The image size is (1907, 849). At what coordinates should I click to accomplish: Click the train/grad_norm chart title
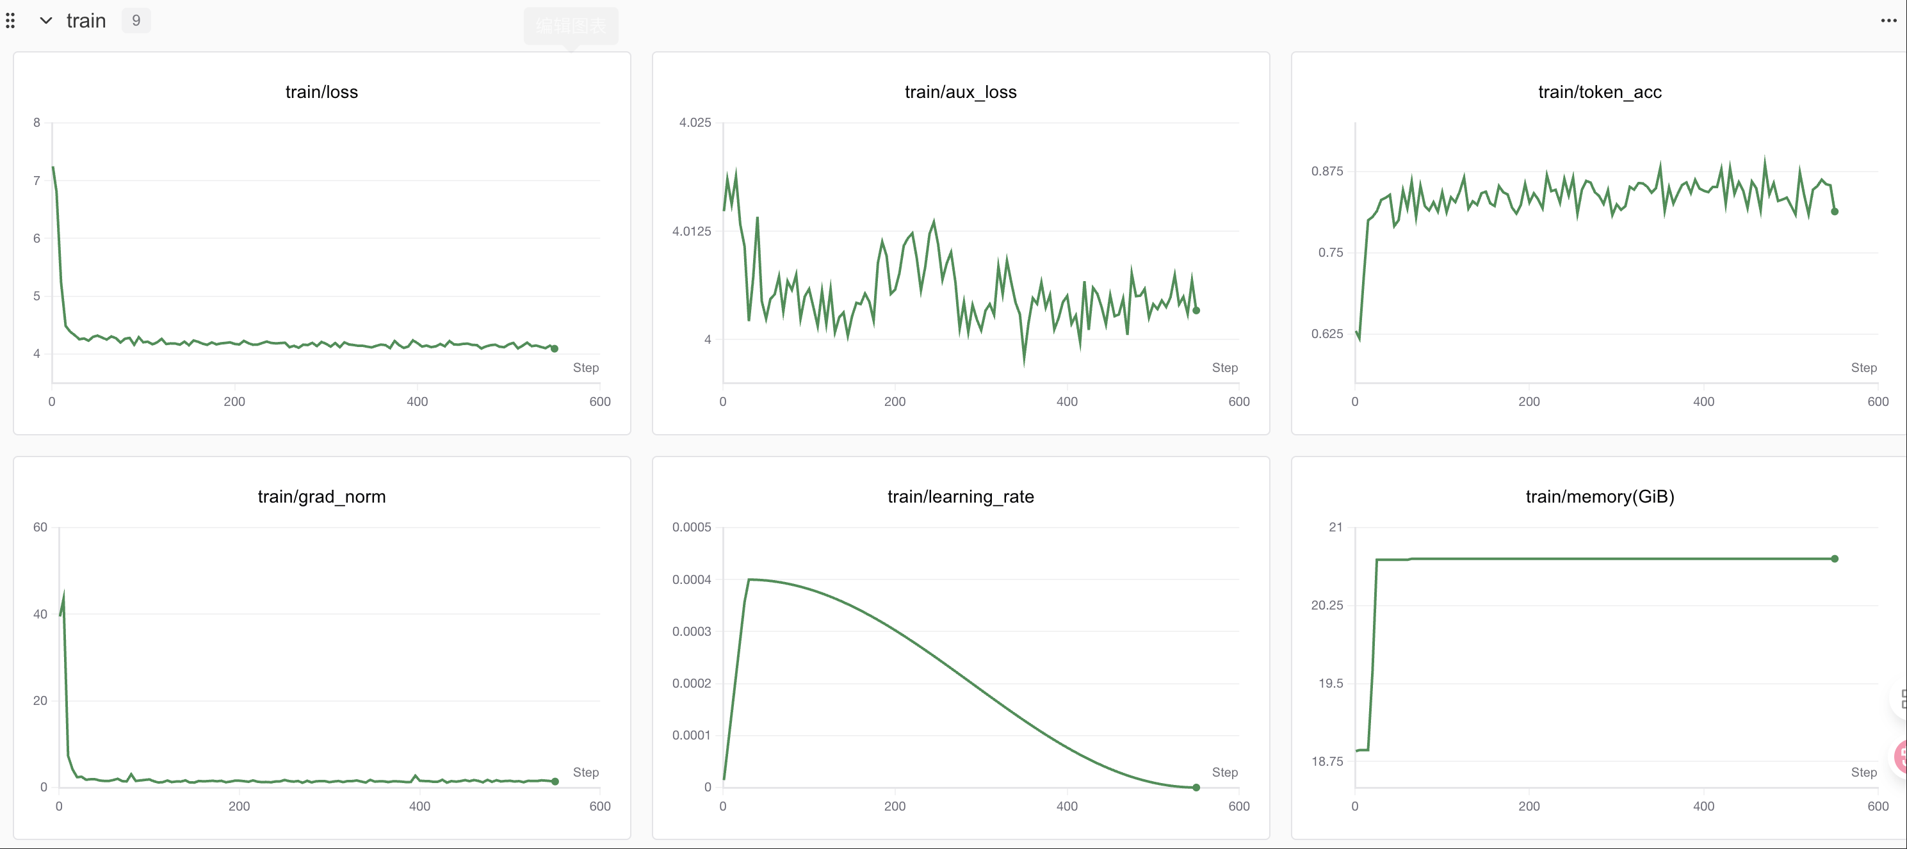point(321,497)
